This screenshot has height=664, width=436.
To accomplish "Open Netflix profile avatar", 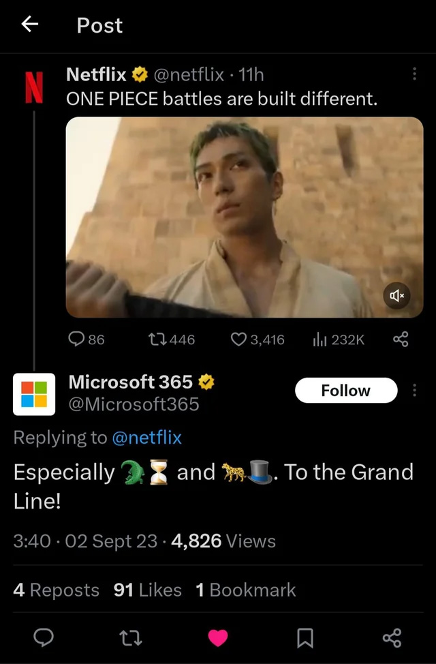I will (x=30, y=85).
